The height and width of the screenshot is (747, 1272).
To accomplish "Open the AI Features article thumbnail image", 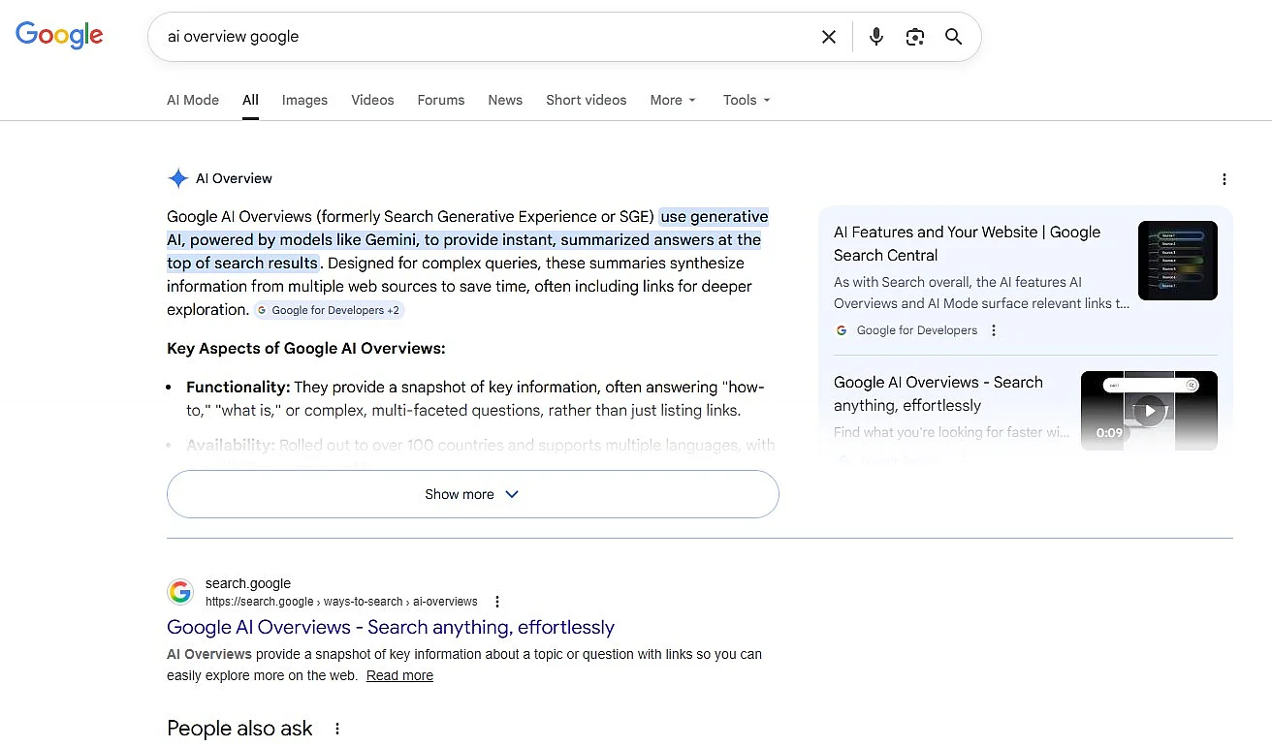I will (1178, 261).
